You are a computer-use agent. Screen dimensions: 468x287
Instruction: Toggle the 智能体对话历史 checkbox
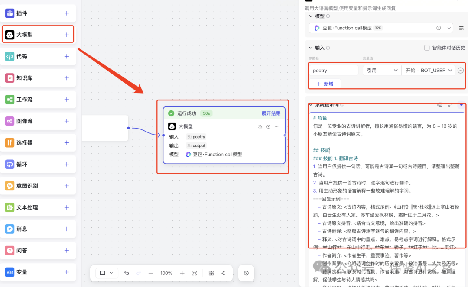427,48
